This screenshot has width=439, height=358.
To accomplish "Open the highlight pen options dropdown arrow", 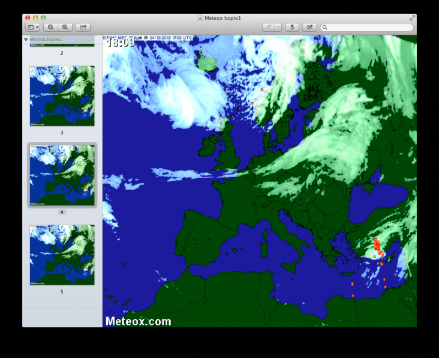I will coord(278,27).
